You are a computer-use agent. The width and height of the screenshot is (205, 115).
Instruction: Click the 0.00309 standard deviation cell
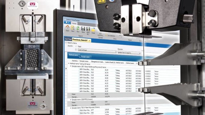click(93, 96)
